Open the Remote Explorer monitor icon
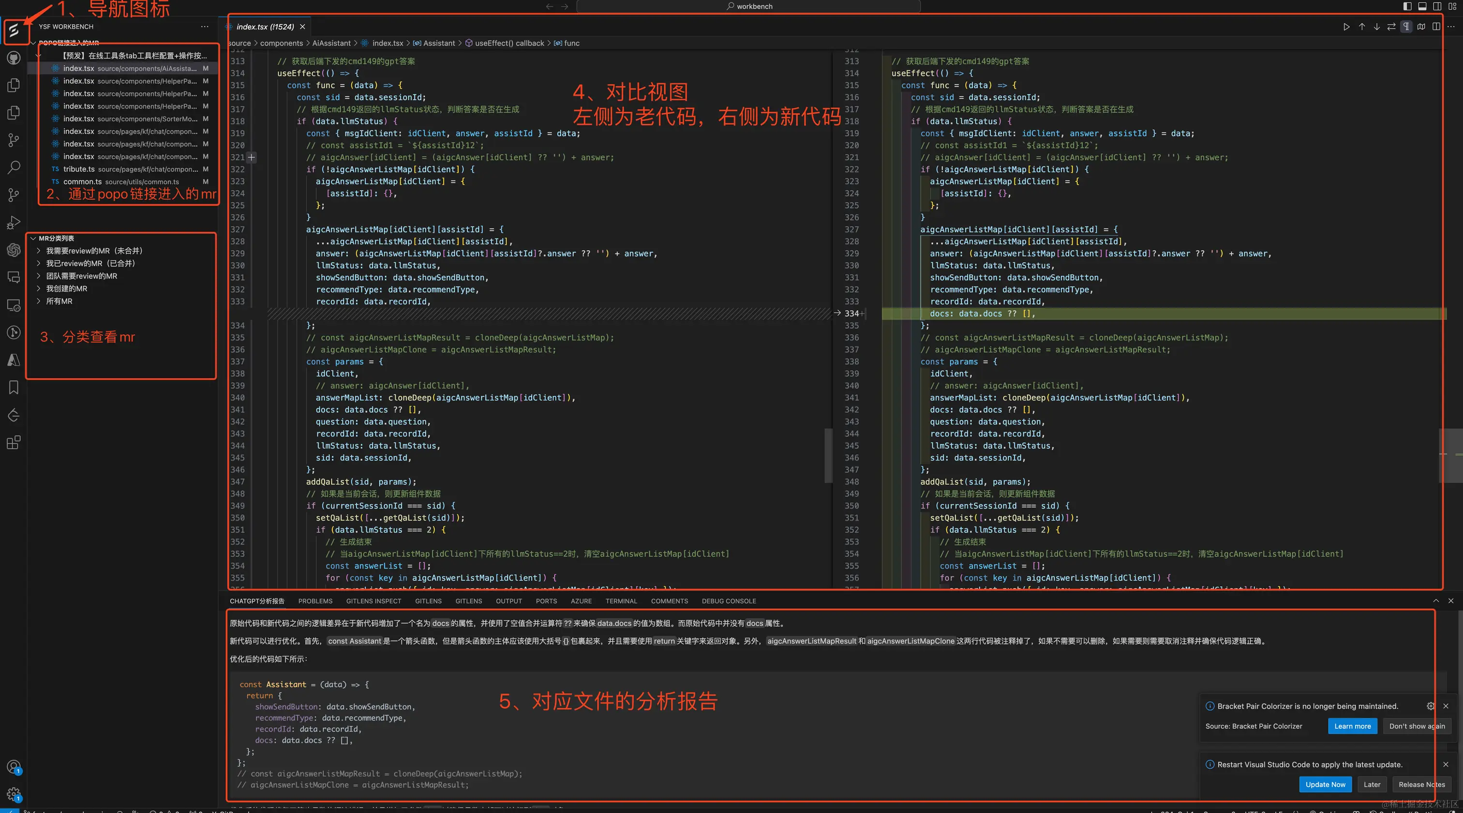This screenshot has width=1463, height=813. tap(14, 305)
